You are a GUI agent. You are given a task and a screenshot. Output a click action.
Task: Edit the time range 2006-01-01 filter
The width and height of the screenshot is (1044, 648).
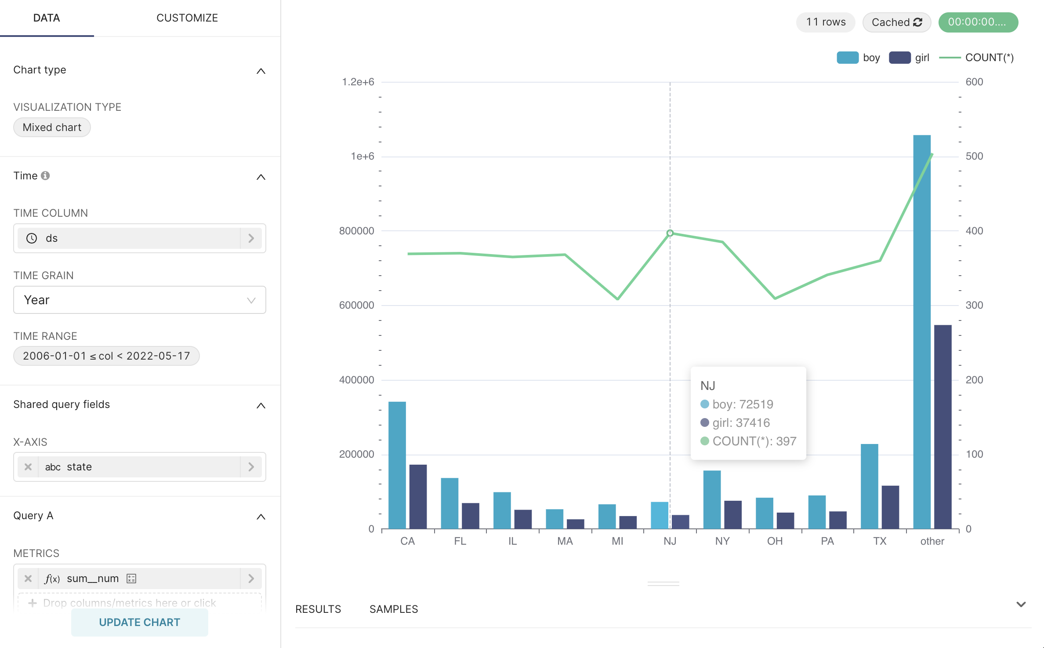pyautogui.click(x=106, y=356)
